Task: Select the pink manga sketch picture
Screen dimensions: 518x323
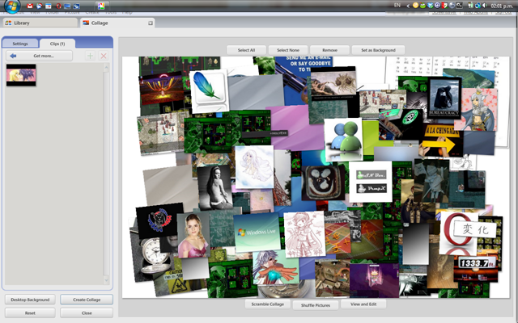Action: coord(304,235)
